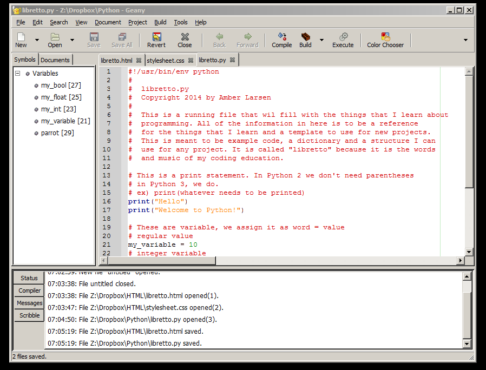Click the Geany app icon in title bar

[17, 10]
